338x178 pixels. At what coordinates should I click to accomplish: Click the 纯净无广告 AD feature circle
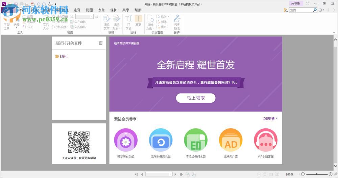[231, 140]
